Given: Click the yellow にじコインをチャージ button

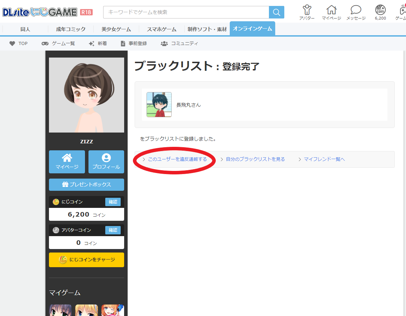Looking at the screenshot, I should [86, 260].
